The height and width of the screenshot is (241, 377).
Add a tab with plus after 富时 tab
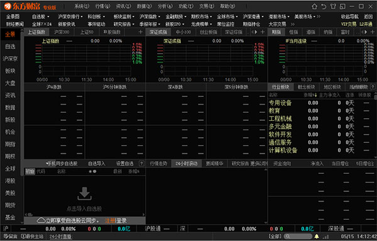(372, 32)
